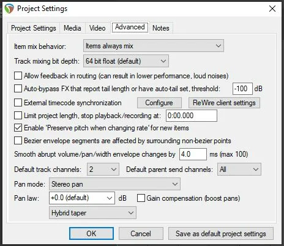Enable External timecode synchronization checkbox
The width and height of the screenshot is (284, 246).
18,103
